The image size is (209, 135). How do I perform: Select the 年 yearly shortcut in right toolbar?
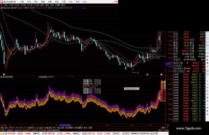[207, 114]
